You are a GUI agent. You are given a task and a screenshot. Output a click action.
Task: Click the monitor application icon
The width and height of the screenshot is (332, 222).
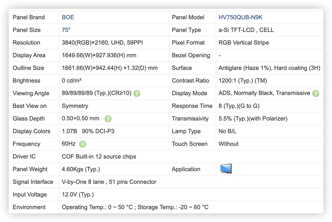click(226, 169)
